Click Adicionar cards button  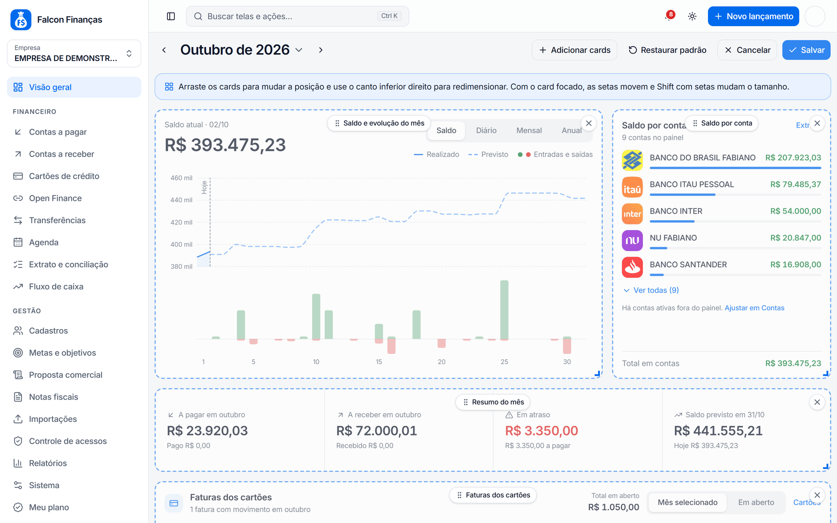574,50
